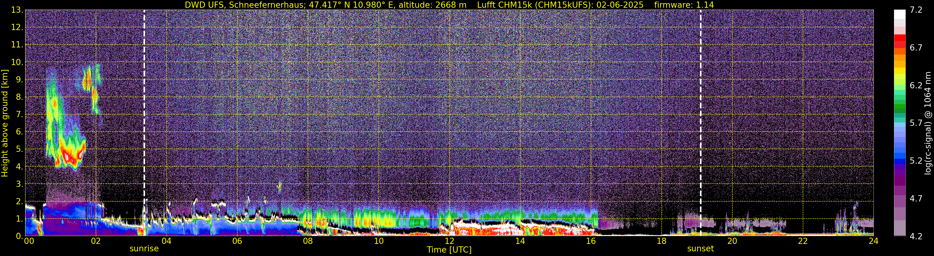Click the '04' time axis tick label
Image resolution: width=934 pixels, height=256 pixels.
point(166,241)
